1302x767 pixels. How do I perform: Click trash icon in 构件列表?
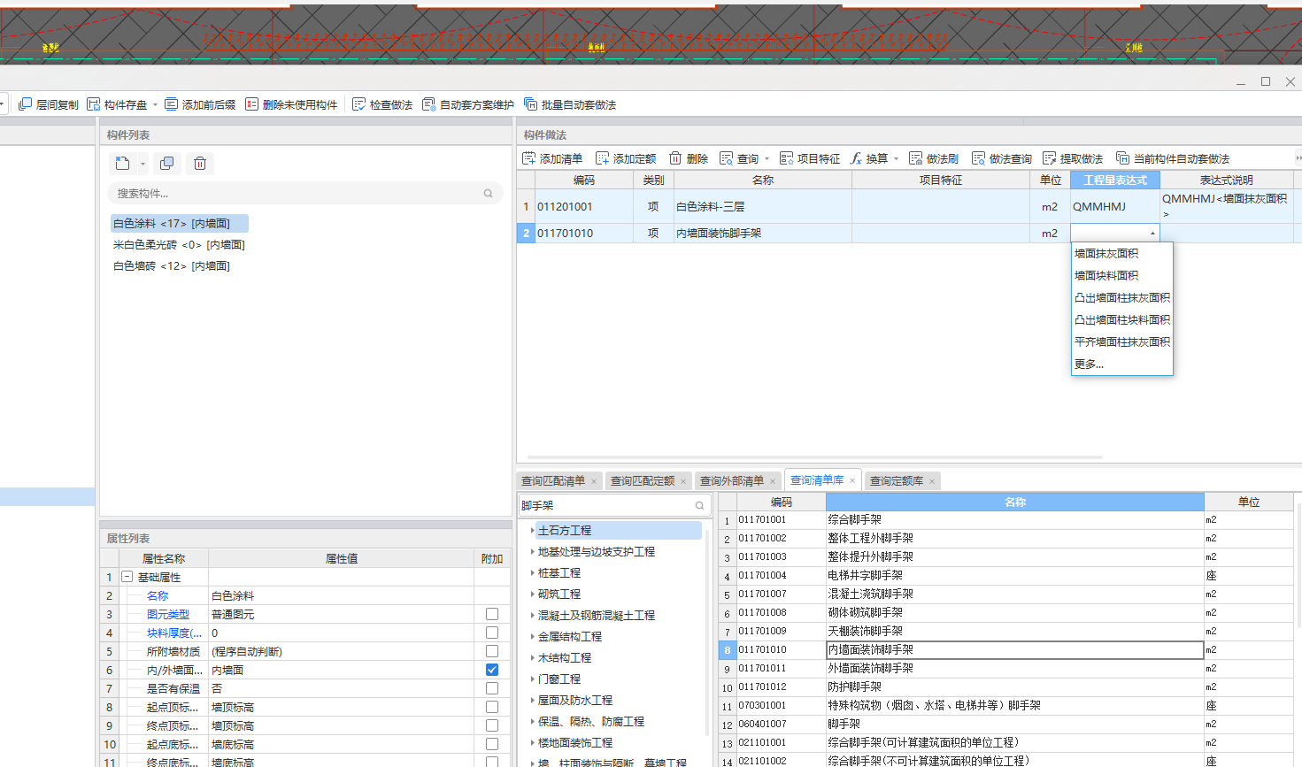tap(200, 164)
